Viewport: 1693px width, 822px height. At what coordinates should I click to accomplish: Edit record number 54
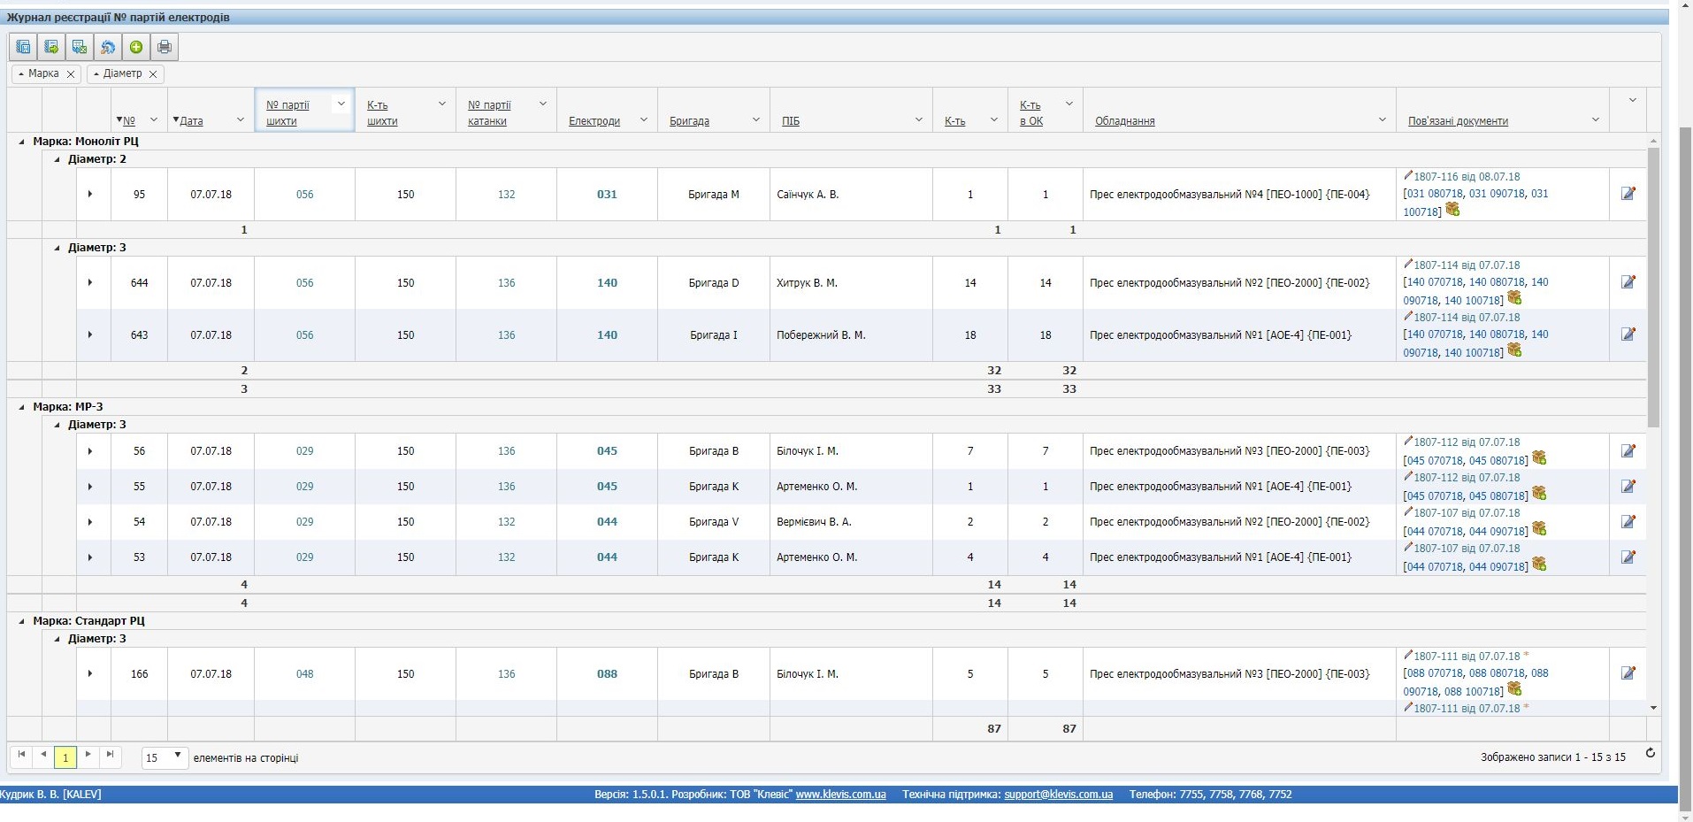[x=1628, y=522]
